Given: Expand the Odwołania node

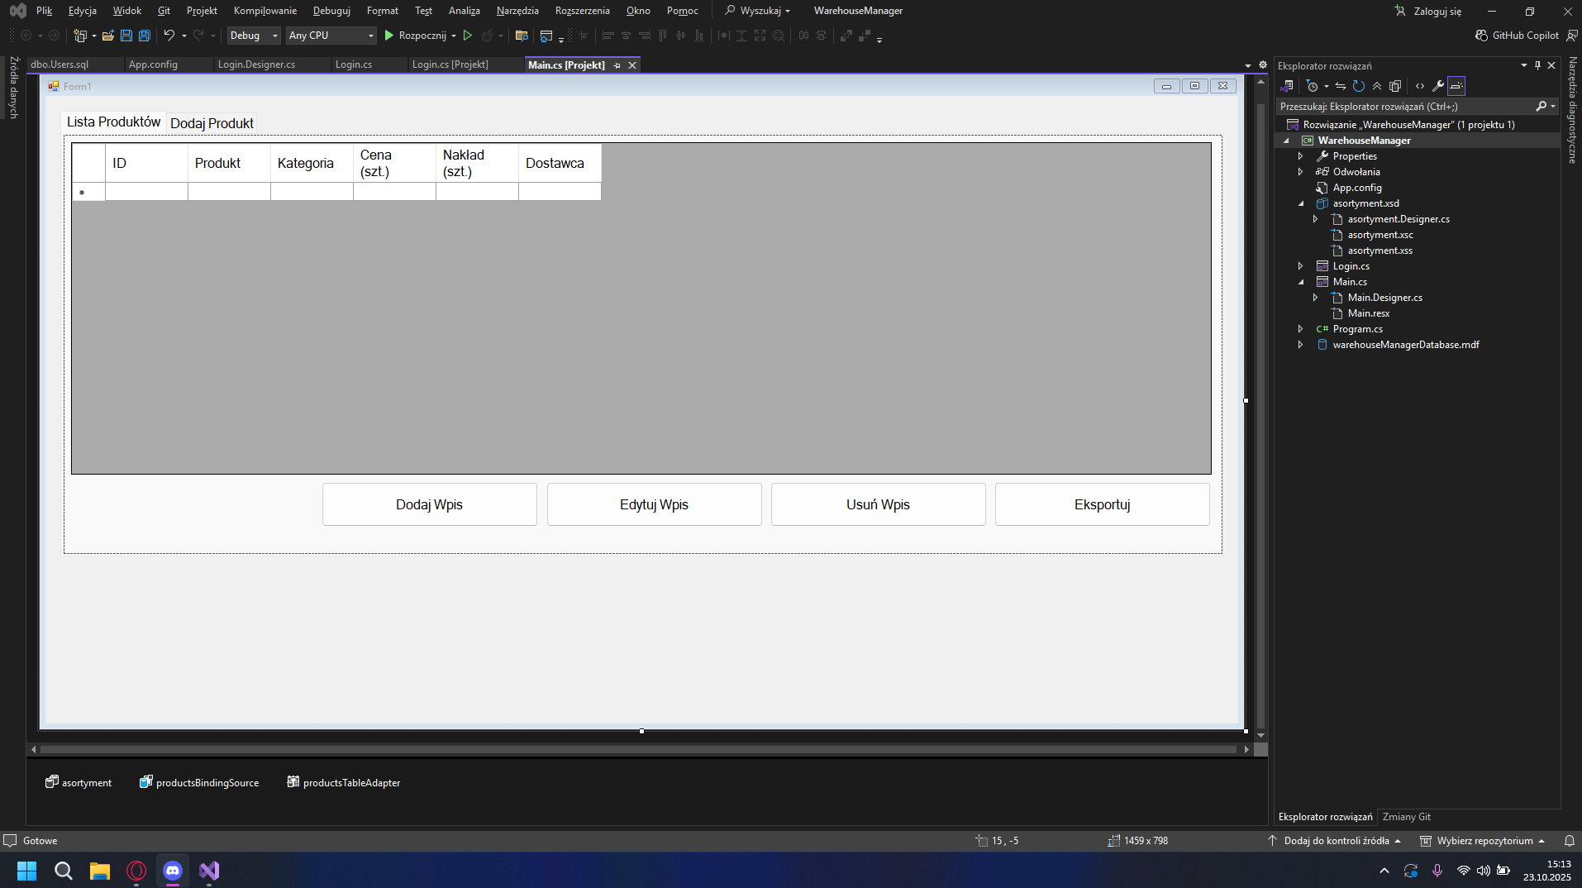Looking at the screenshot, I should pyautogui.click(x=1300, y=172).
